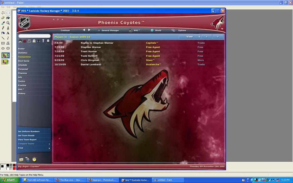Image resolution: width=293 pixels, height=183 pixels.
Task: Open the Capitals team link
Action: 152,43
